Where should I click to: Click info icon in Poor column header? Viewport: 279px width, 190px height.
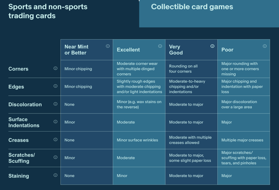[265, 46]
